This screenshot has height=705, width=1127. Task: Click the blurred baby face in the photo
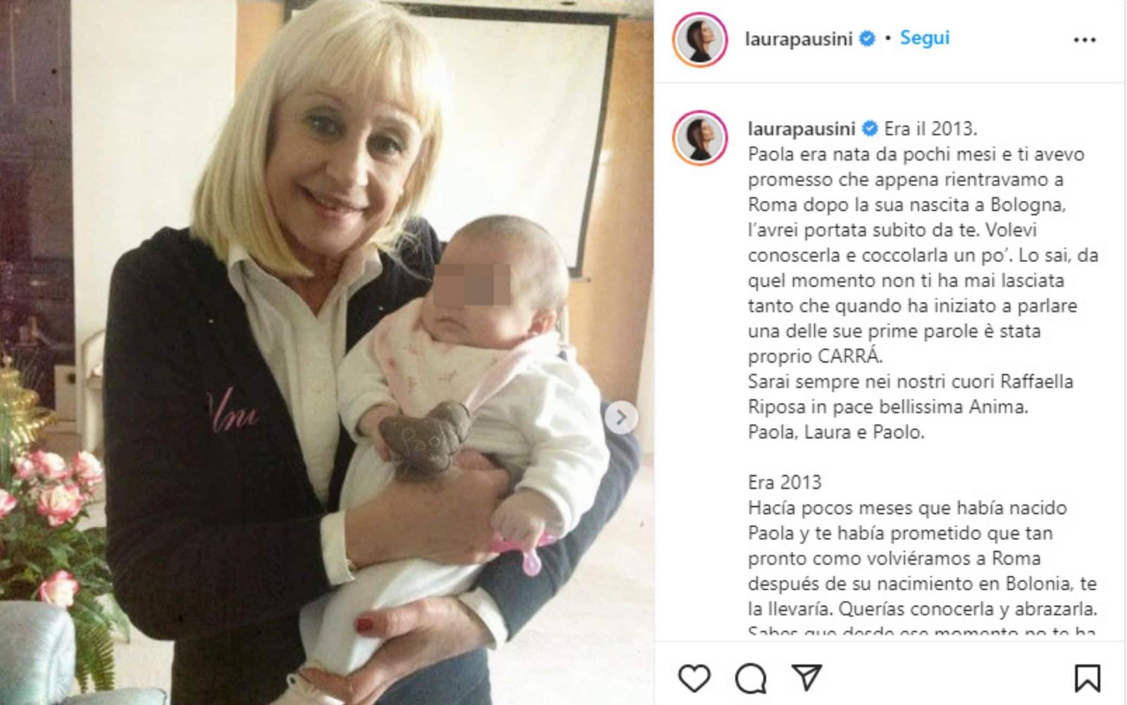coord(472,284)
